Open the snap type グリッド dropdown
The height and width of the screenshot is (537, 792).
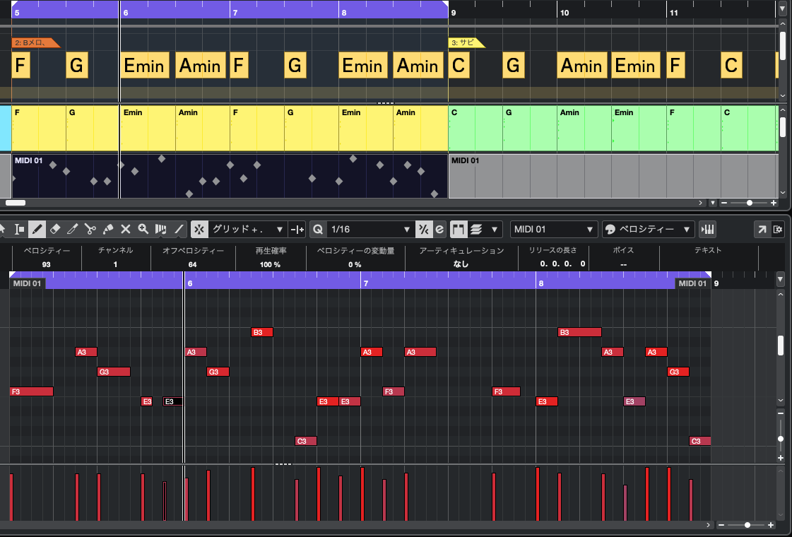tap(247, 229)
